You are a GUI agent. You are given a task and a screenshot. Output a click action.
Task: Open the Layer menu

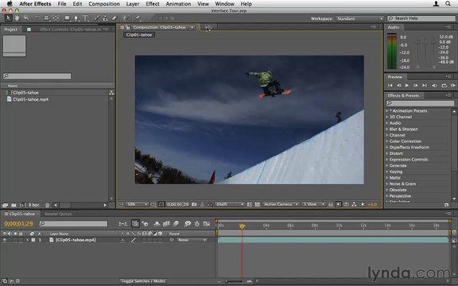click(x=133, y=4)
